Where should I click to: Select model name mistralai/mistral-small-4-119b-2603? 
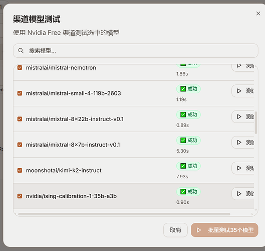click(x=73, y=93)
